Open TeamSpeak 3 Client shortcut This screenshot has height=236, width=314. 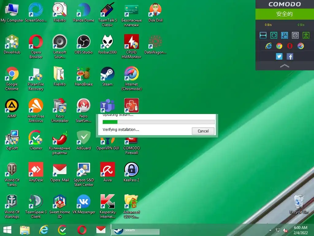coord(36,206)
